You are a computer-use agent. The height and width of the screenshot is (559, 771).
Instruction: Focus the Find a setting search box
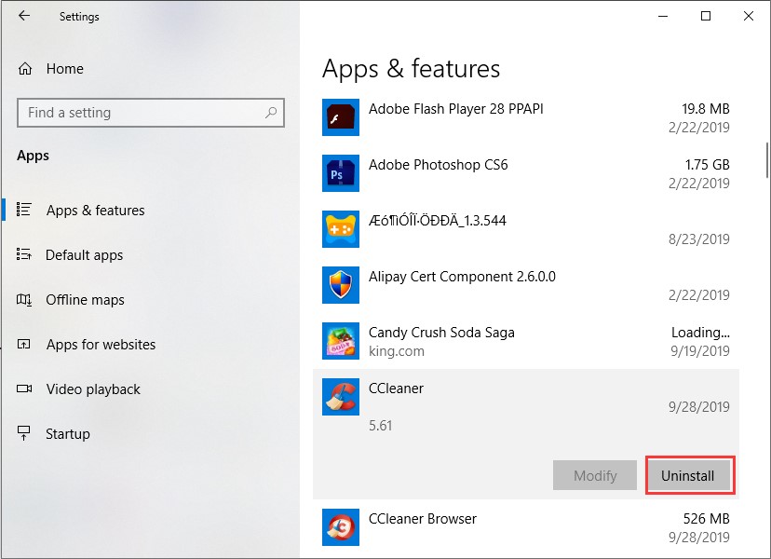pyautogui.click(x=151, y=113)
